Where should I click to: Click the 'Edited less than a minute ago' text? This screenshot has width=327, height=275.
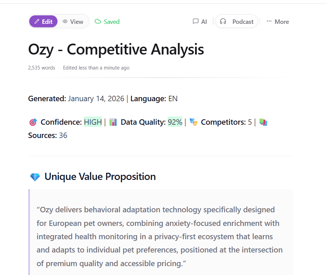pos(96,68)
